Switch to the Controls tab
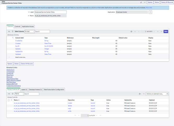This screenshot has height=126, width=174. pos(18,26)
